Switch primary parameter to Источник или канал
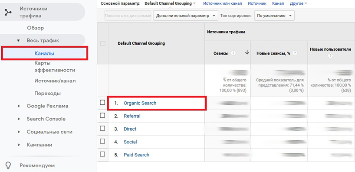 [x=223, y=3]
